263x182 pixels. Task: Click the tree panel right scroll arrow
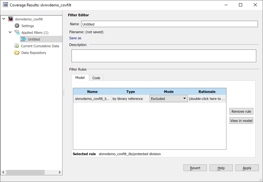click(60, 172)
